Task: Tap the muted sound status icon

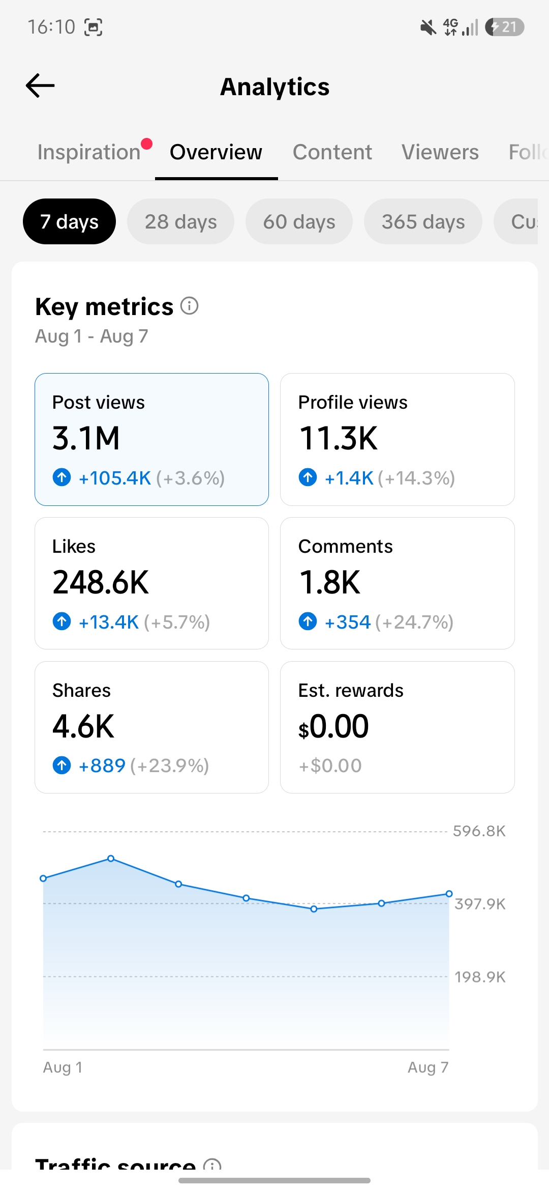Action: coord(428,27)
